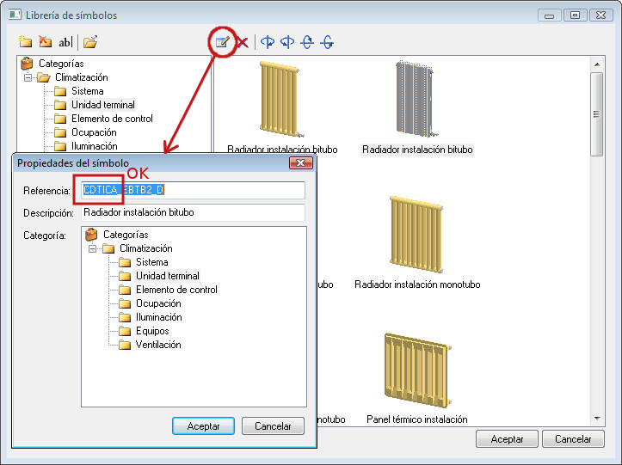Choose Iluminación category in properties dialog
This screenshot has height=465, width=622.
158,317
